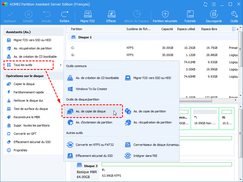Choose Intégrer dans l'RE
The height and width of the screenshot is (182, 243).
[141, 156]
